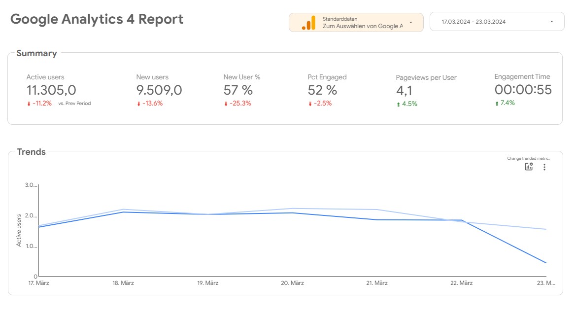The height and width of the screenshot is (317, 576).
Task: Click the 00:00:55 engagement time value
Action: (523, 90)
